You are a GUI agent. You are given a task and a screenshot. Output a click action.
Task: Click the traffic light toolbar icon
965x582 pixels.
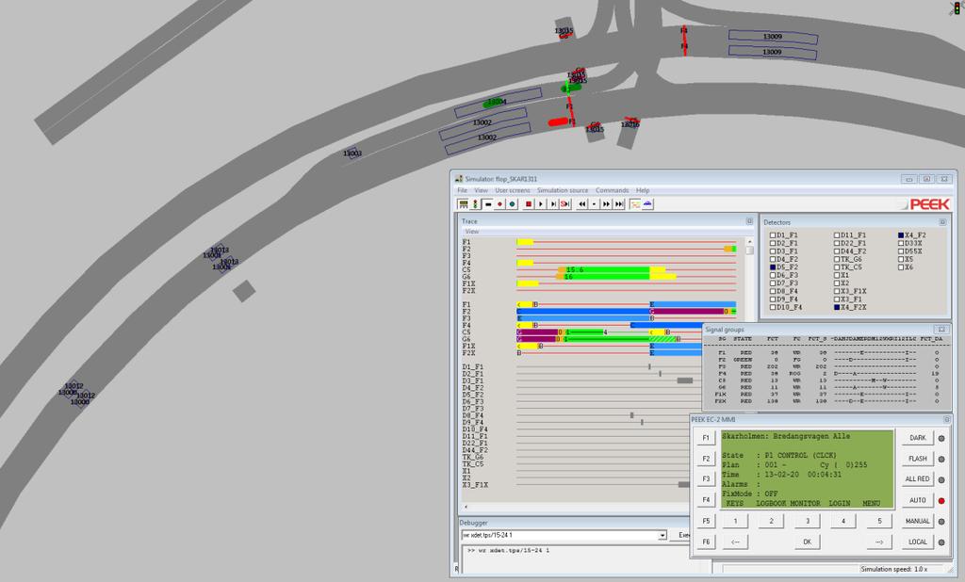pyautogui.click(x=475, y=204)
